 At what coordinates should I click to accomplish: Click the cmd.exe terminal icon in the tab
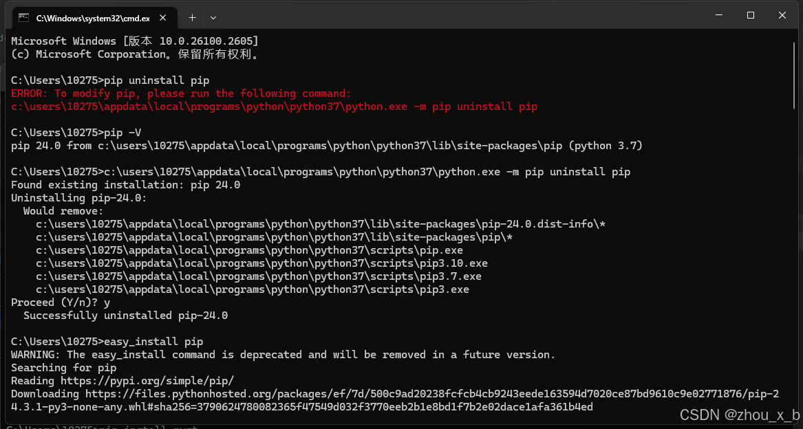[23, 18]
